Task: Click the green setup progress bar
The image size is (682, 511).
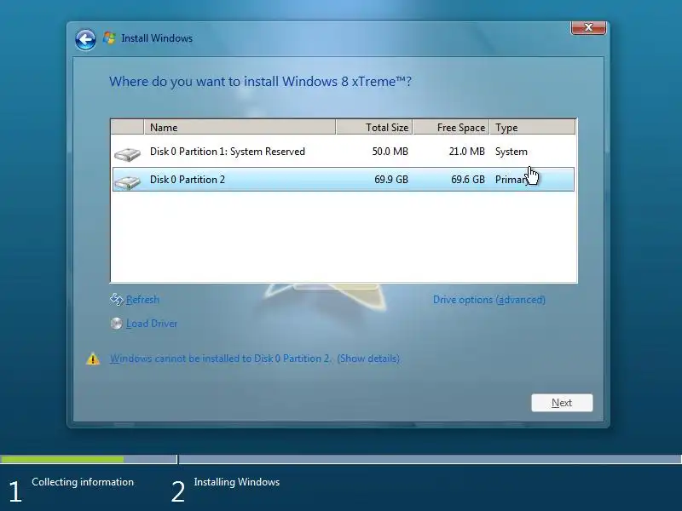Action: click(x=61, y=459)
